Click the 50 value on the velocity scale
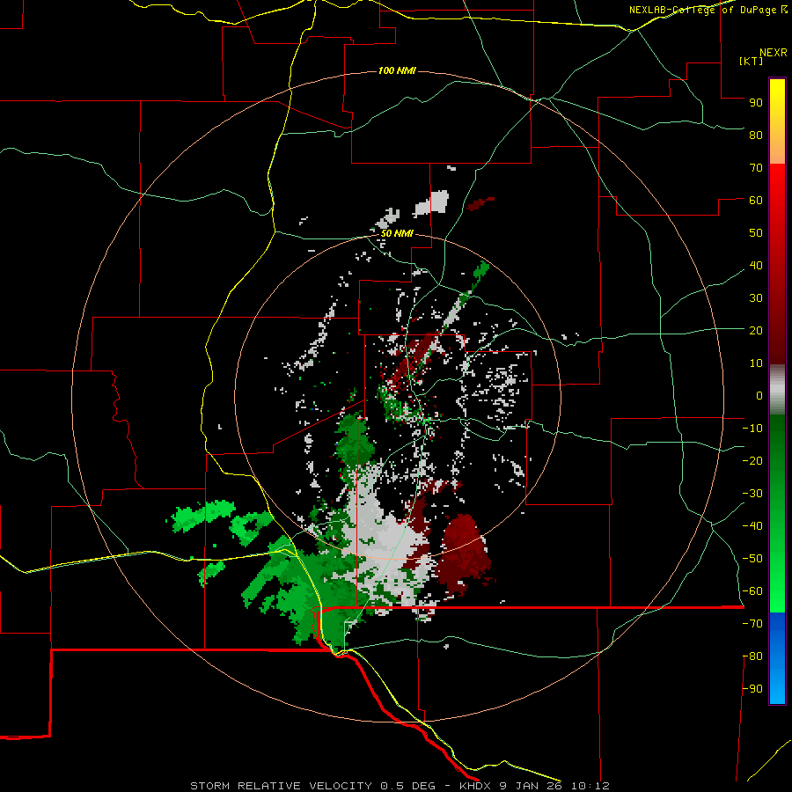The width and height of the screenshot is (792, 792). click(x=756, y=233)
